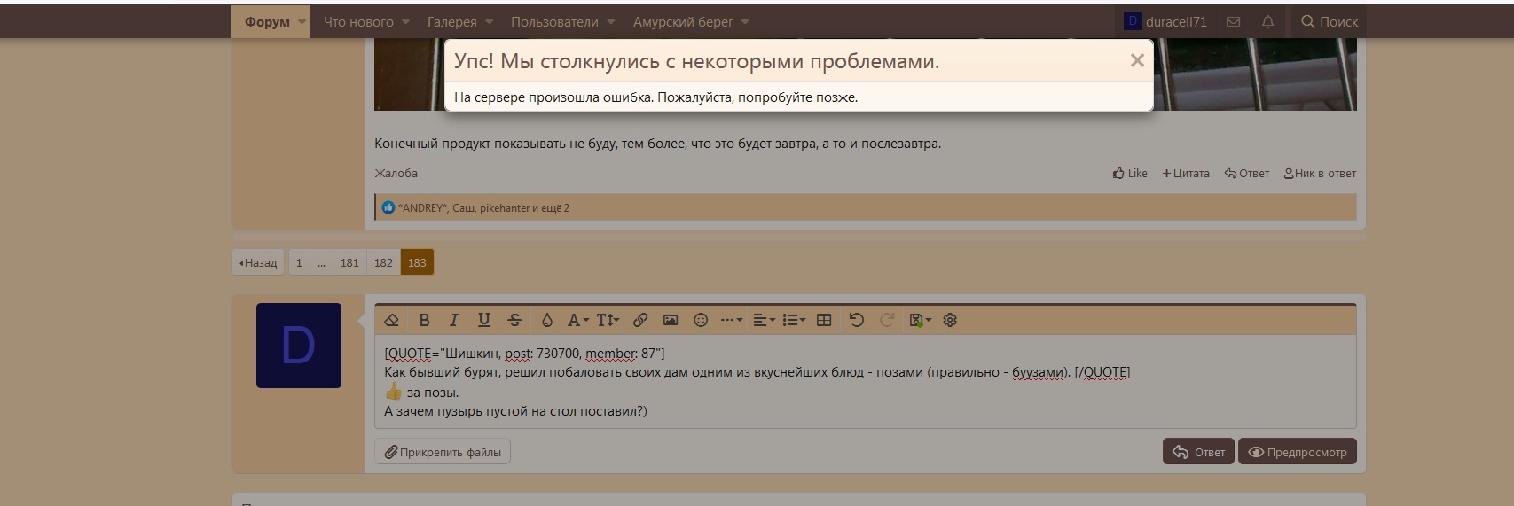Toggle bold formatting in the editor
1514x506 pixels.
[424, 320]
